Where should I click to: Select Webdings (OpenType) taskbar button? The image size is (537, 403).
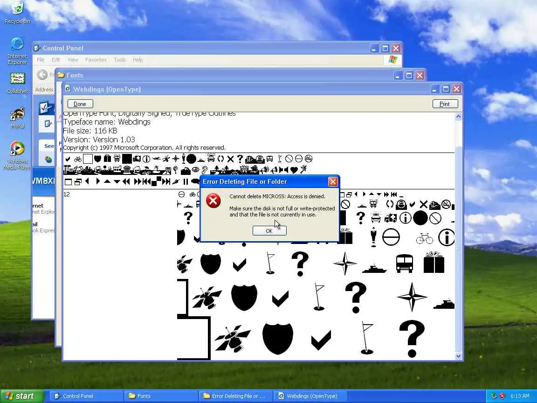pos(310,396)
